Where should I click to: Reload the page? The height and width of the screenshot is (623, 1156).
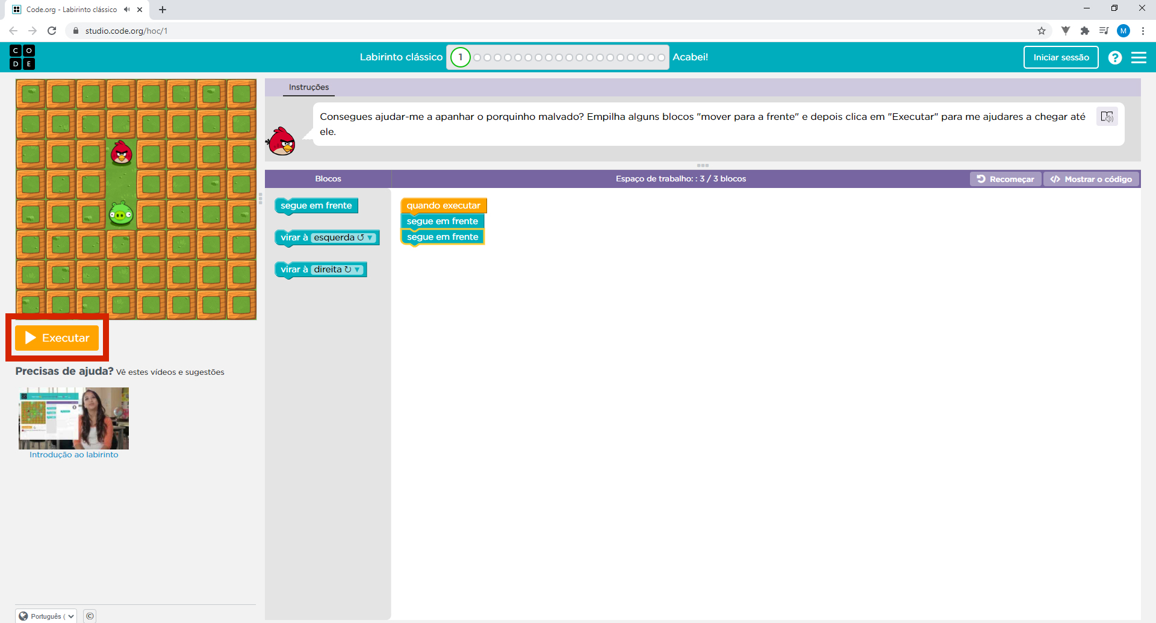tap(52, 31)
